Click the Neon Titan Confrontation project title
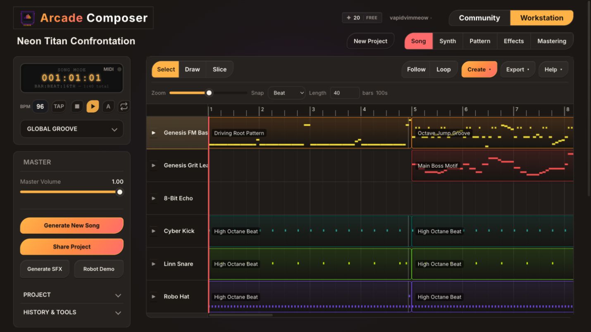The height and width of the screenshot is (332, 591). [76, 41]
